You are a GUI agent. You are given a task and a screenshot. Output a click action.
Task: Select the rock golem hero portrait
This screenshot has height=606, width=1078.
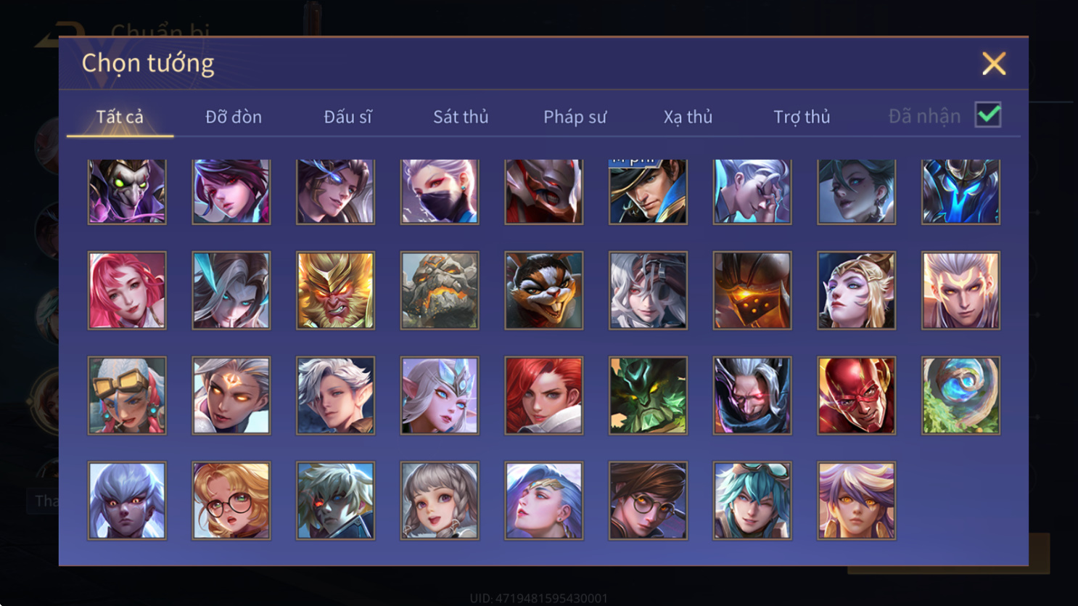(x=440, y=290)
